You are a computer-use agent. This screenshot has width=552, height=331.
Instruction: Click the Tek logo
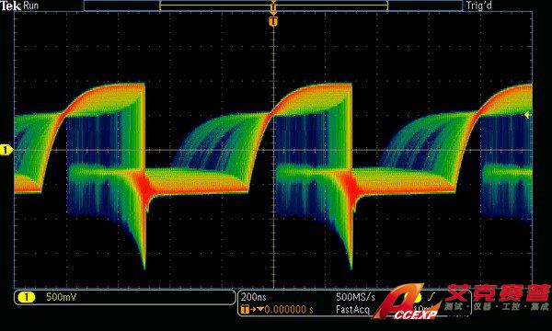[x=11, y=6]
